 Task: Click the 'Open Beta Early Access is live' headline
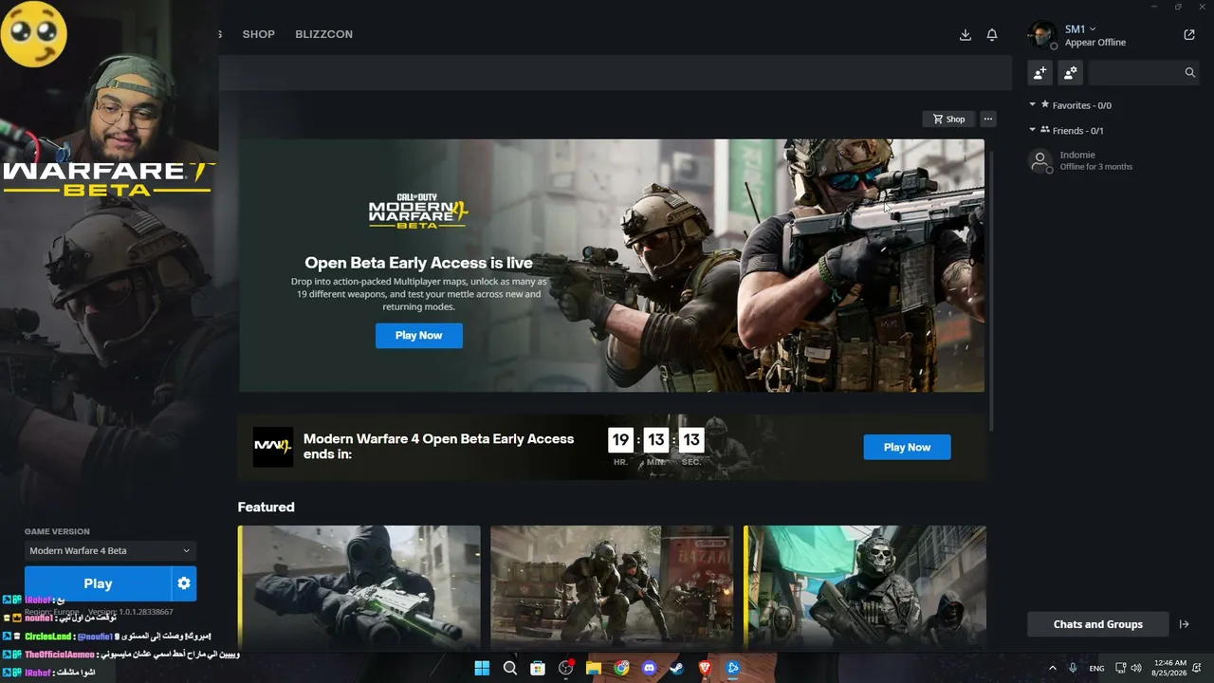point(418,263)
